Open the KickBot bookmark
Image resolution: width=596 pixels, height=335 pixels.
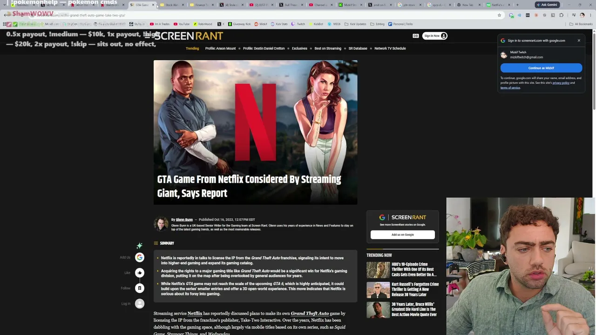click(x=316, y=24)
